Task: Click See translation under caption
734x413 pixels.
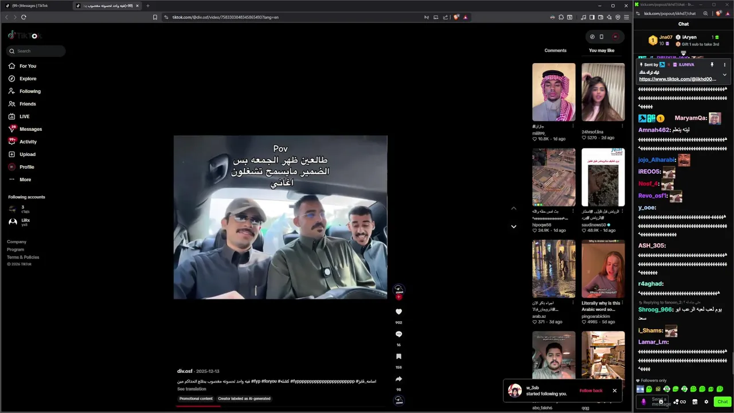Action: 192,389
